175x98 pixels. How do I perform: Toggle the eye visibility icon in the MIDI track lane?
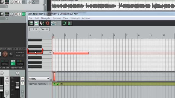pyautogui.click(x=61, y=84)
